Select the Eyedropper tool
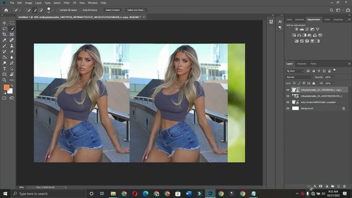 tap(4, 40)
